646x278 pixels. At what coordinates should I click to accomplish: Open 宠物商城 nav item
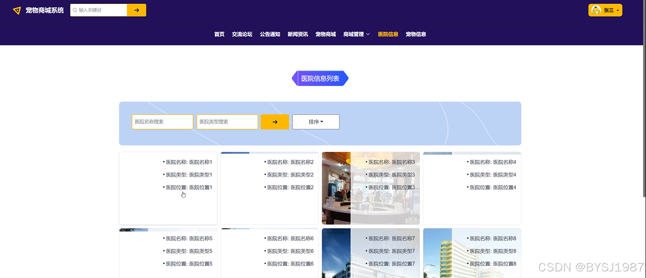pos(326,34)
